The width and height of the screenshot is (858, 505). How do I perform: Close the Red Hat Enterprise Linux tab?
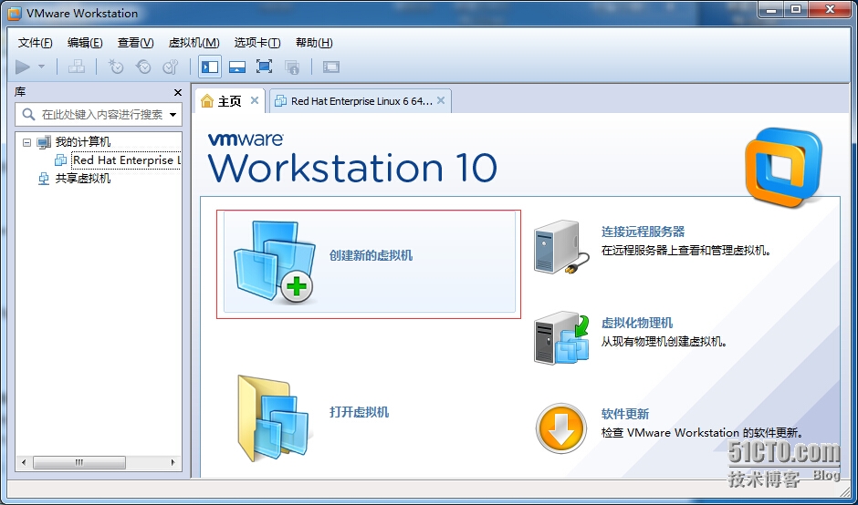441,100
